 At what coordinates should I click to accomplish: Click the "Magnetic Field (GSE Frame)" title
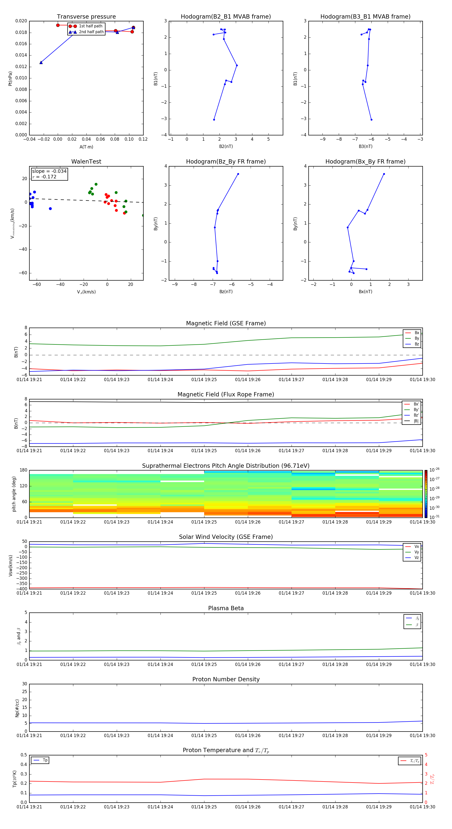[x=226, y=323]
